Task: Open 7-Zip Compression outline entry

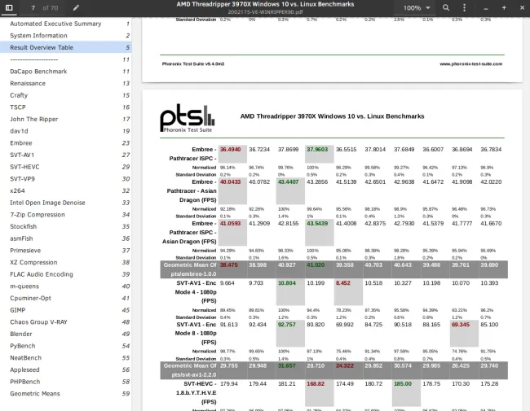Action: (x=65, y=215)
